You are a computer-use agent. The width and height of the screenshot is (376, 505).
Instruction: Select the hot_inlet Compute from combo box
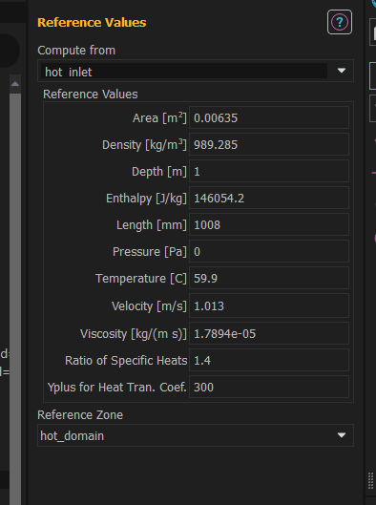(x=196, y=71)
